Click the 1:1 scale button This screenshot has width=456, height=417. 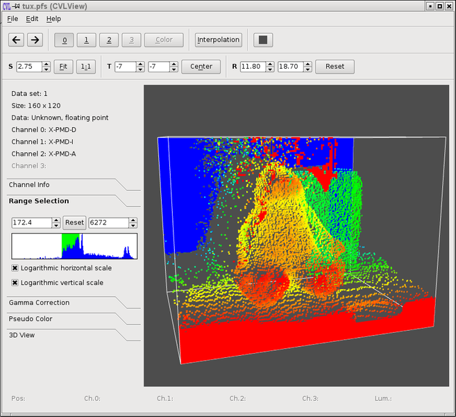86,67
